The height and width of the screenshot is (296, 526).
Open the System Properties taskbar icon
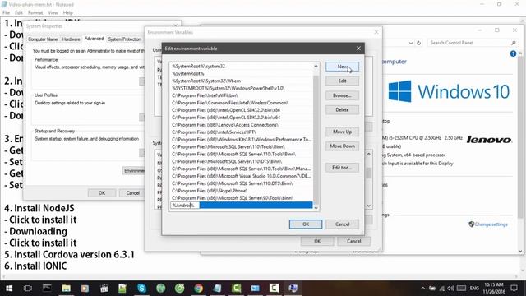[293, 288]
